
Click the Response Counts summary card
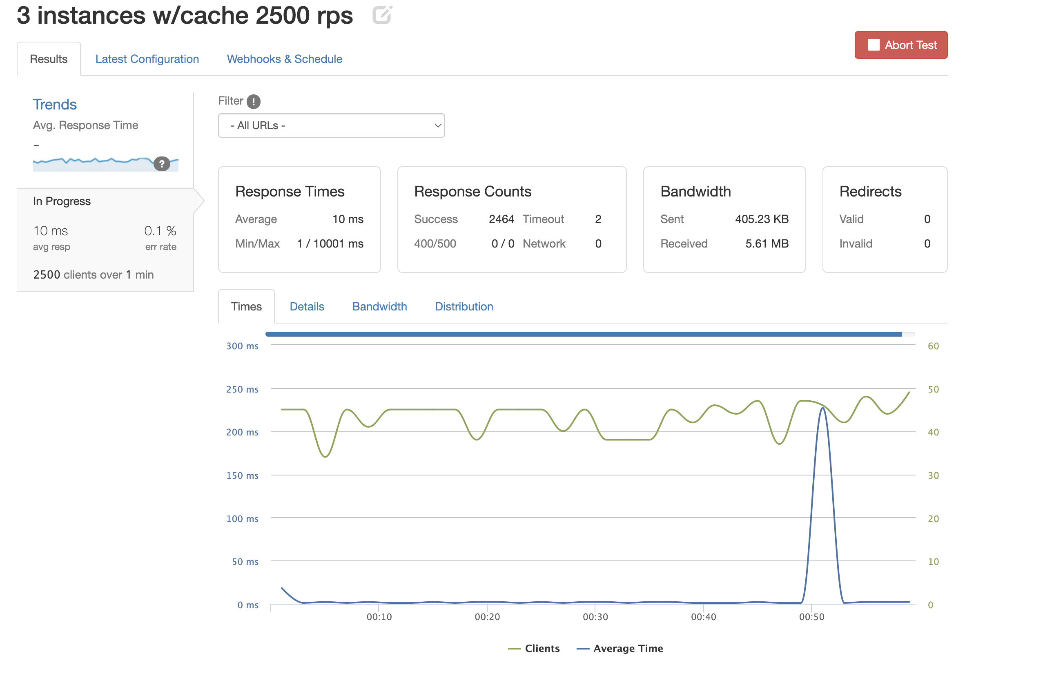click(511, 219)
